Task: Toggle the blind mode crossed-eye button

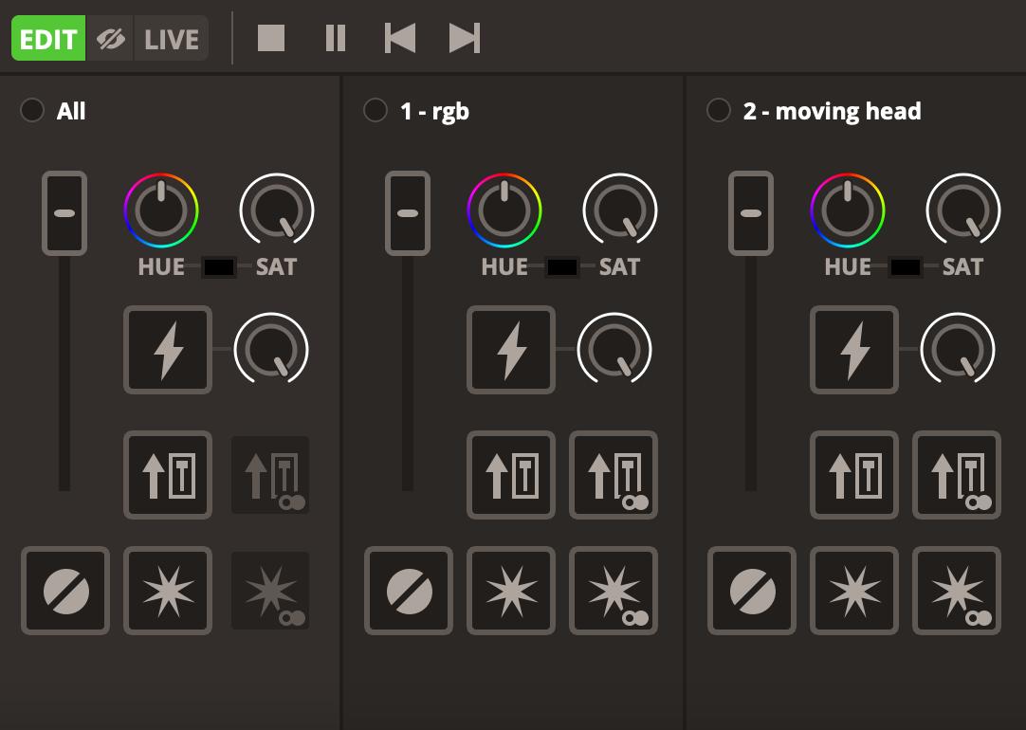Action: click(111, 39)
